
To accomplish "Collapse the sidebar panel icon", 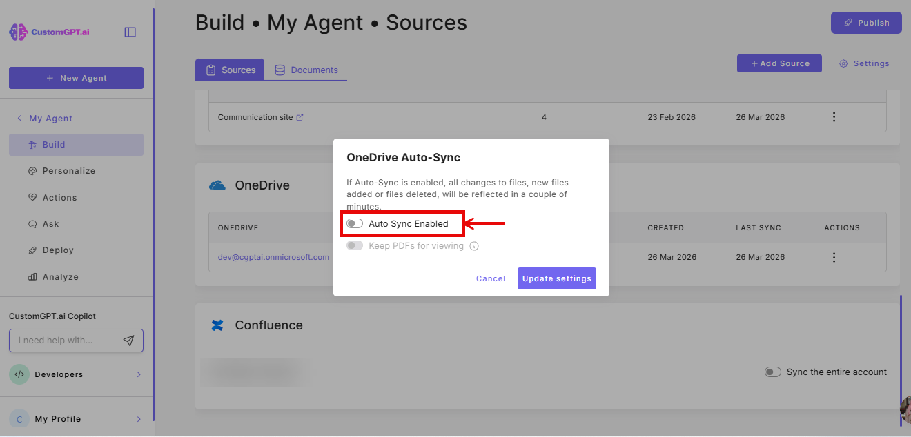I will [130, 32].
